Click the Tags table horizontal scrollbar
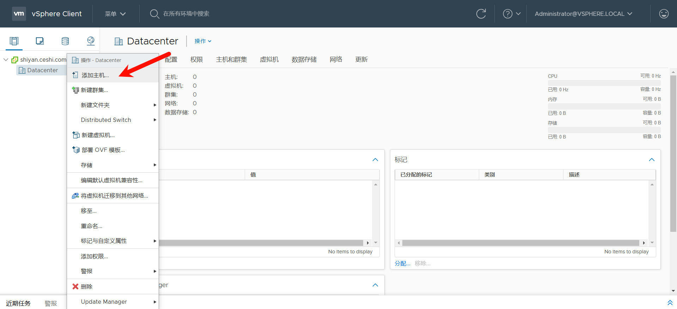Image resolution: width=677 pixels, height=309 pixels. (520, 243)
